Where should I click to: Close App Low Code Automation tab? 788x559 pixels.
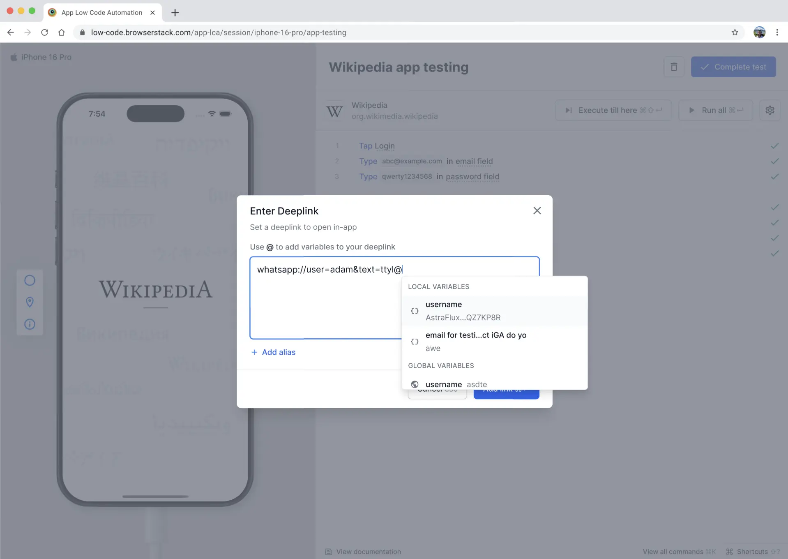pos(152,13)
